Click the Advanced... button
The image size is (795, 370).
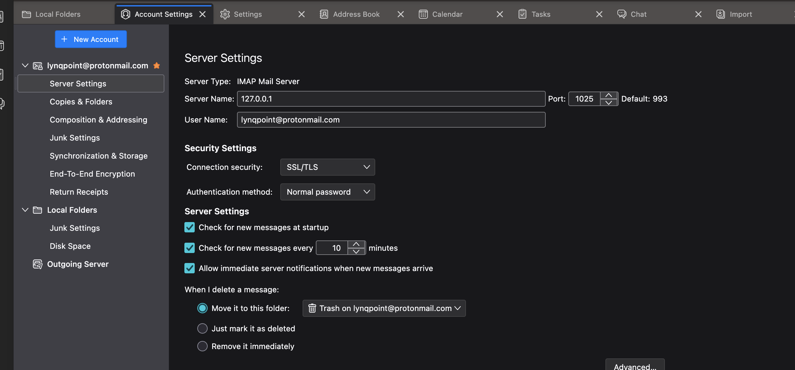click(x=635, y=365)
